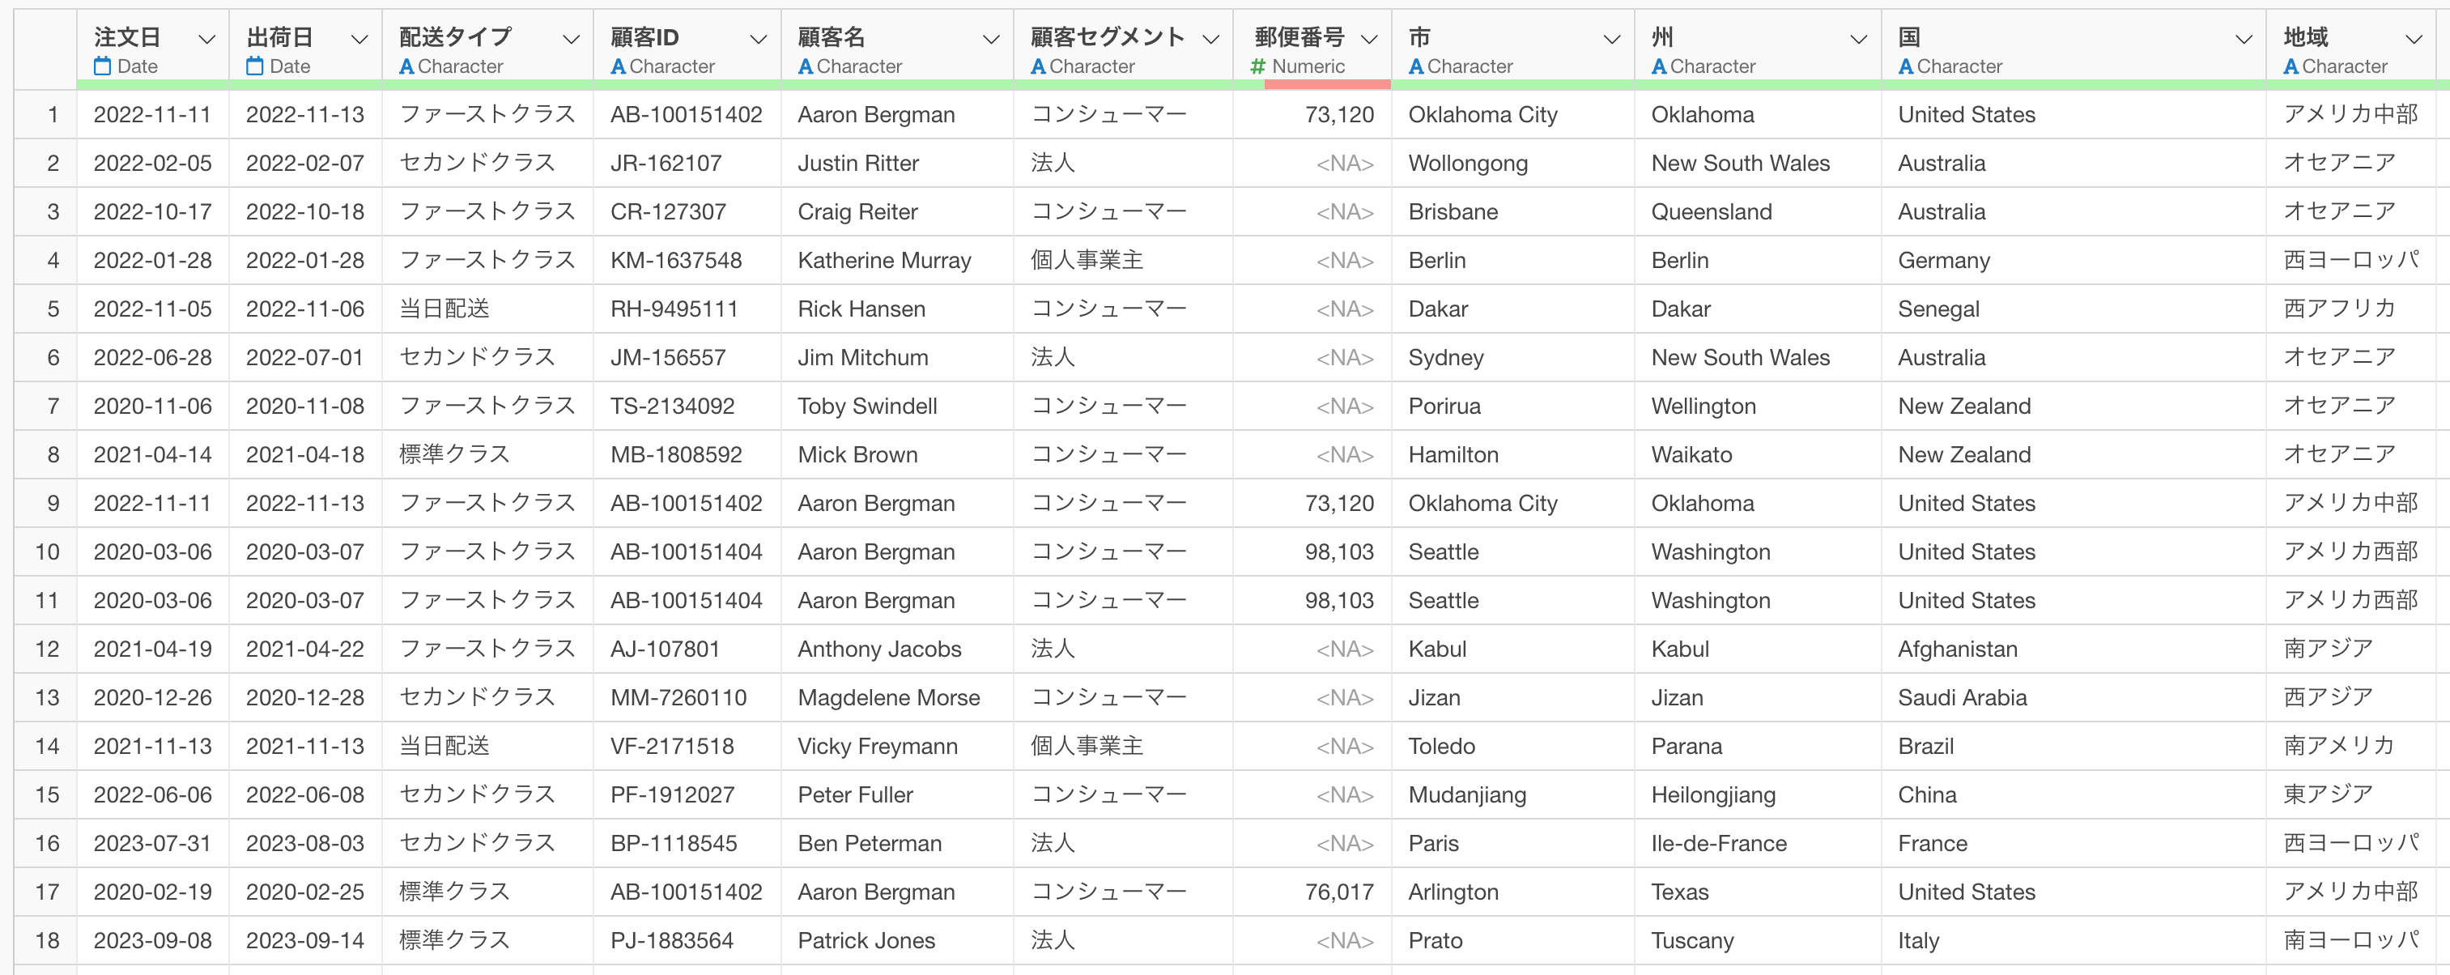Click the red NA indicator bar under 郵便番号
The image size is (2450, 975).
pos(1327,85)
